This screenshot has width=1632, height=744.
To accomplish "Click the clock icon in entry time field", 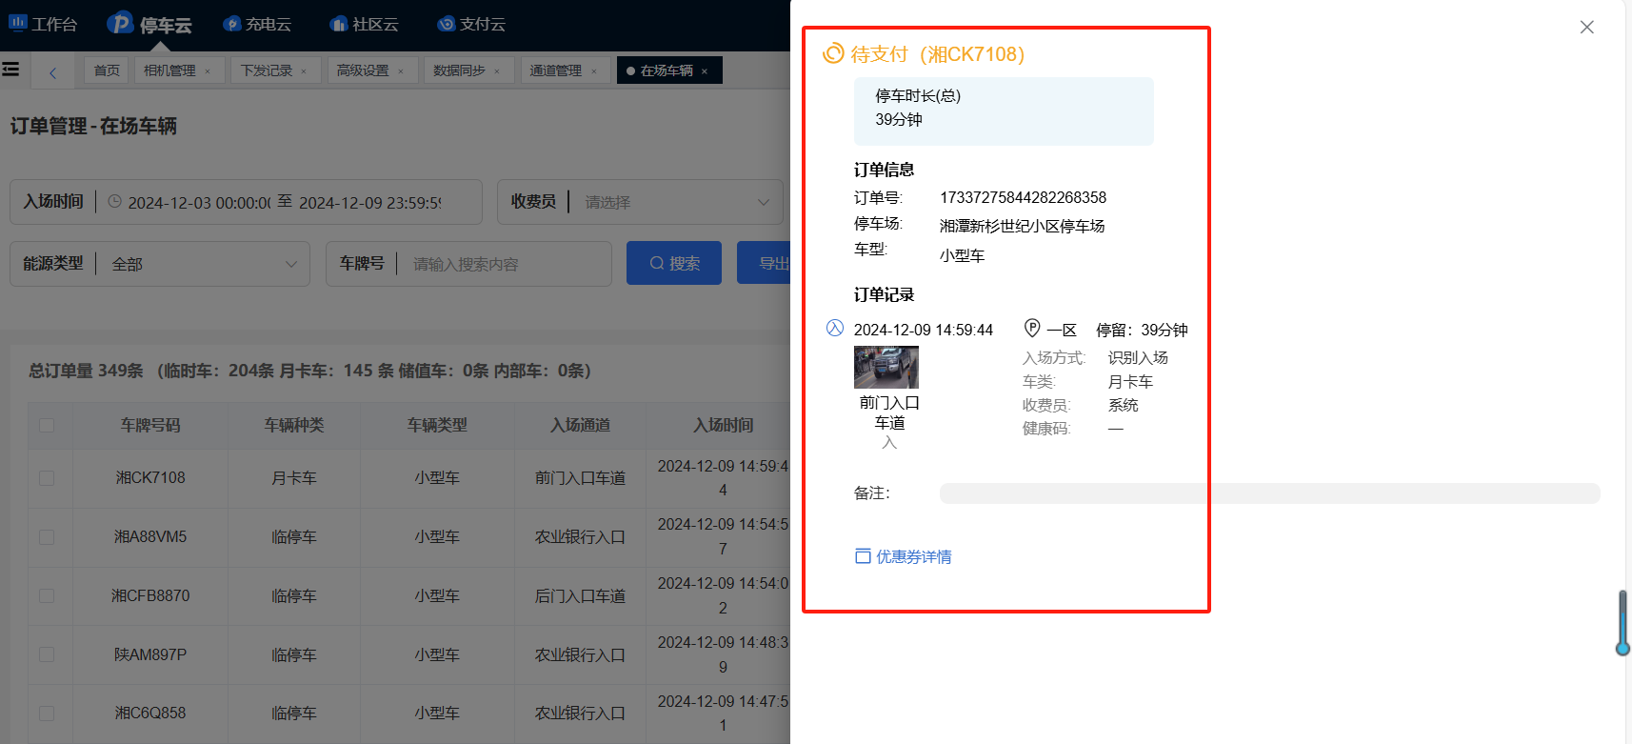I will [115, 202].
